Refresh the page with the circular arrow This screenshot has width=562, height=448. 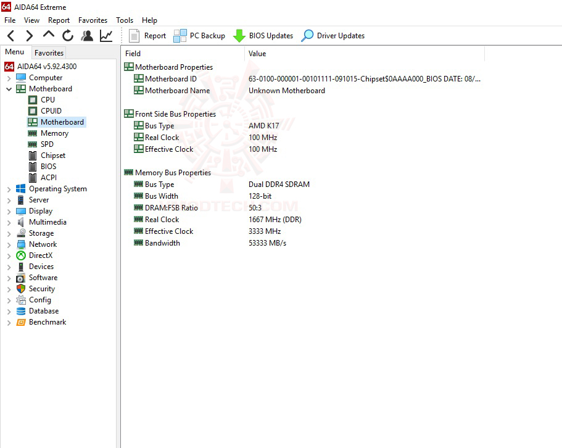(68, 35)
